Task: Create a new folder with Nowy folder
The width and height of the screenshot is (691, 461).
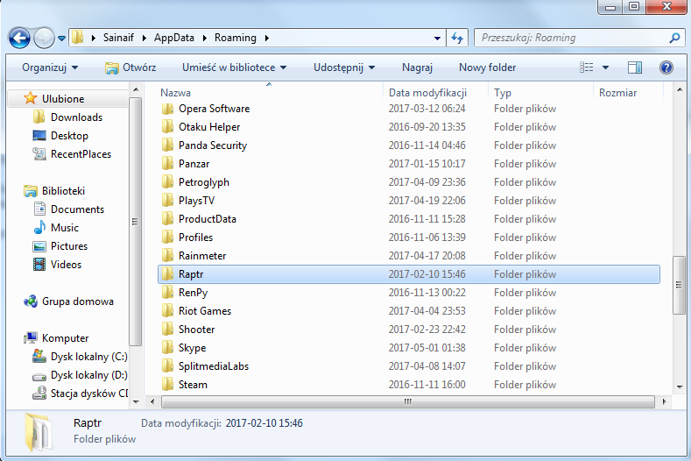Action: pyautogui.click(x=487, y=67)
